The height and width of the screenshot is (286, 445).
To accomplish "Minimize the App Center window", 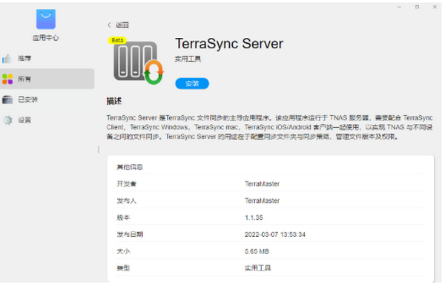I will (x=399, y=7).
